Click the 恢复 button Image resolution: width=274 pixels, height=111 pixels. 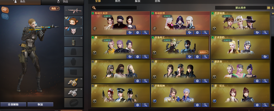coord(40,104)
